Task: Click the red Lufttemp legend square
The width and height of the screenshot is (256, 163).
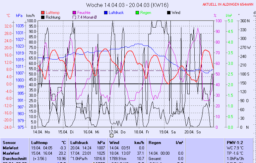Action: [x=43, y=13]
